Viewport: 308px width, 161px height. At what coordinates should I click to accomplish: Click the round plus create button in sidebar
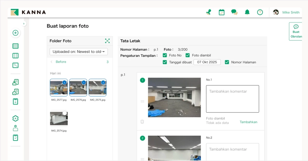(x=15, y=33)
